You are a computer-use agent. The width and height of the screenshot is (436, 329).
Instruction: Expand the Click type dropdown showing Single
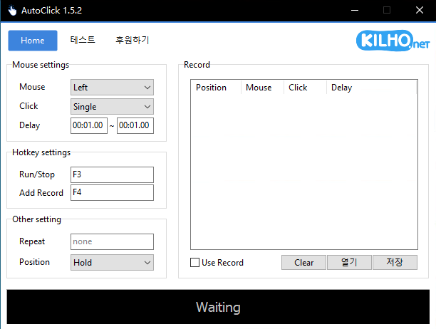pyautogui.click(x=112, y=106)
